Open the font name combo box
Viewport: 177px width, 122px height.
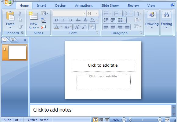[x=70, y=13]
